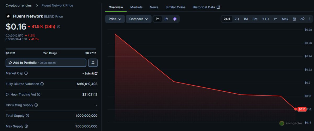This screenshot has height=131, width=314.
Task: Click the Cryptocurrencies breadcrumb link
Action: [19, 5]
